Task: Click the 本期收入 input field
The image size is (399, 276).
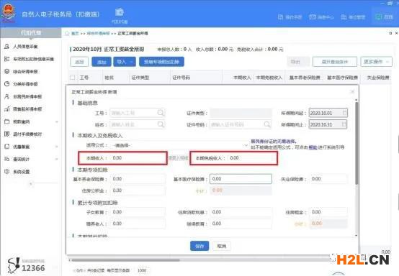Action: [138, 158]
